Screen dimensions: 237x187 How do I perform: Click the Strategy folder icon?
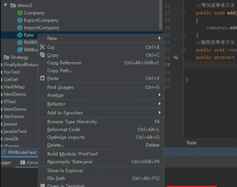(6, 57)
